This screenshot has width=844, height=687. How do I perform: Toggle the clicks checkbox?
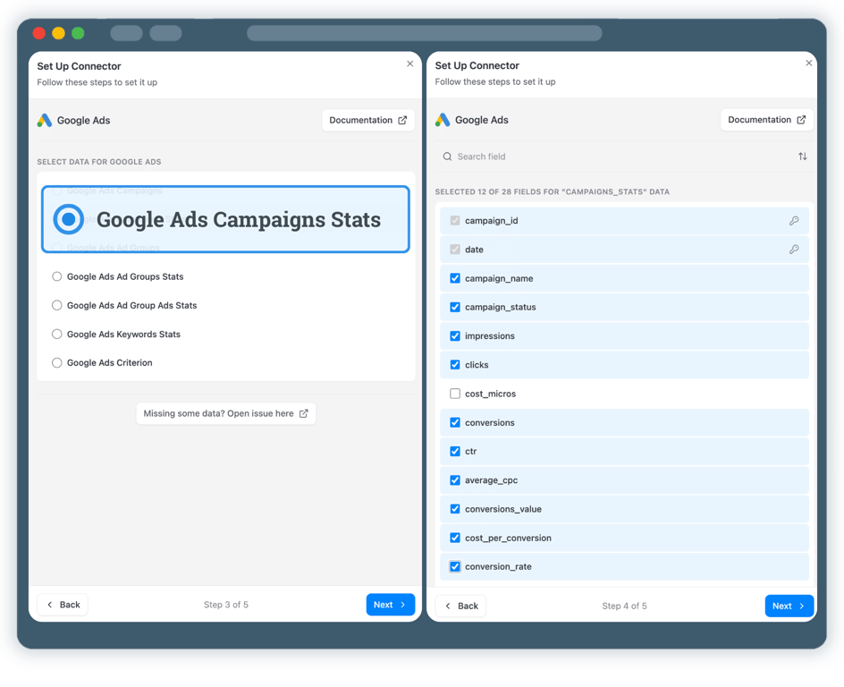click(x=455, y=364)
